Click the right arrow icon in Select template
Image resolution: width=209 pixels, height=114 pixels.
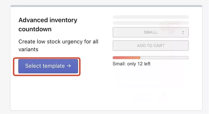point(69,66)
